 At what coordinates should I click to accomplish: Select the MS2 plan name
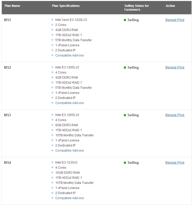7,68
